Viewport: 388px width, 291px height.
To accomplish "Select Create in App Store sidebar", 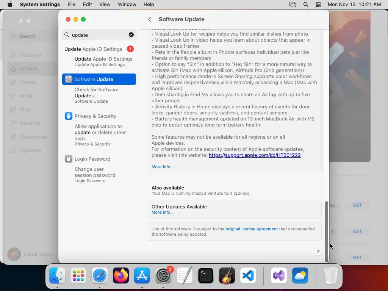I will (28, 82).
